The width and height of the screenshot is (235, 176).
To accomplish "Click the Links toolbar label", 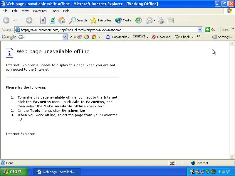I will [x=225, y=30].
